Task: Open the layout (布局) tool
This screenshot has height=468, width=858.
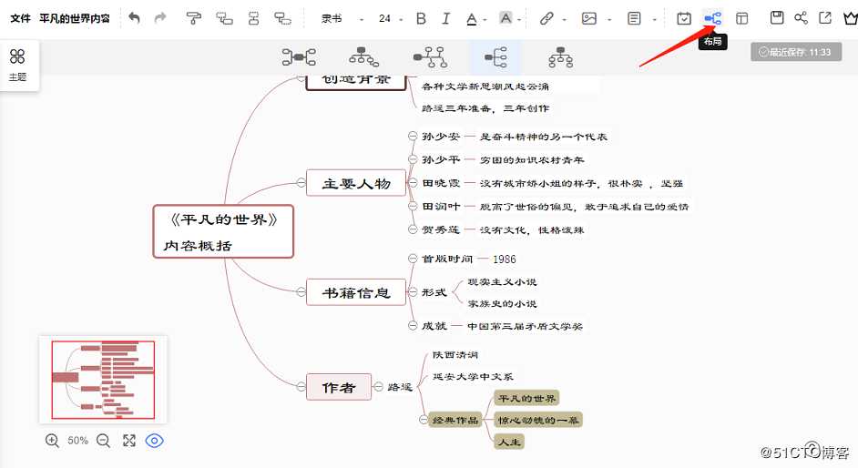Action: point(712,18)
